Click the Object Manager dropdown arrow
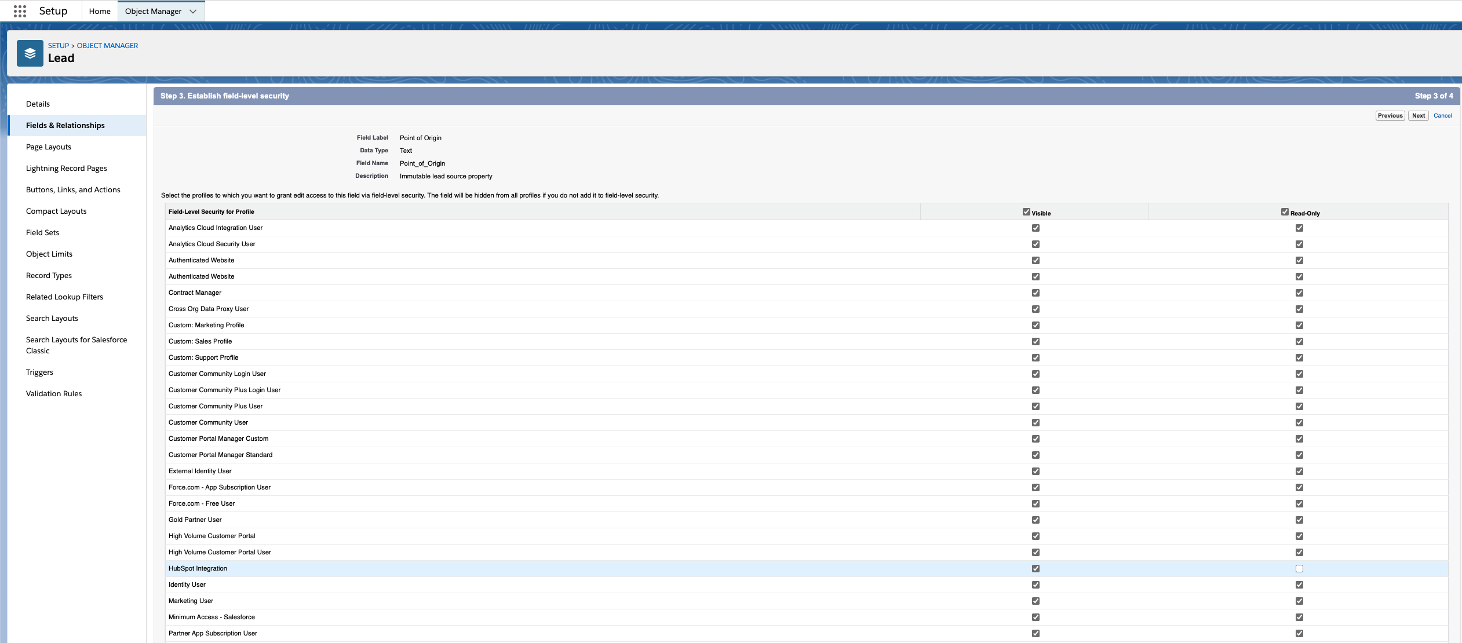This screenshot has height=643, width=1462. click(192, 10)
